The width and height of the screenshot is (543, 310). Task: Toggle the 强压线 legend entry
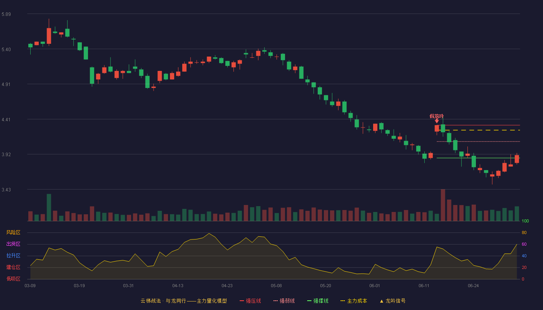click(250, 301)
